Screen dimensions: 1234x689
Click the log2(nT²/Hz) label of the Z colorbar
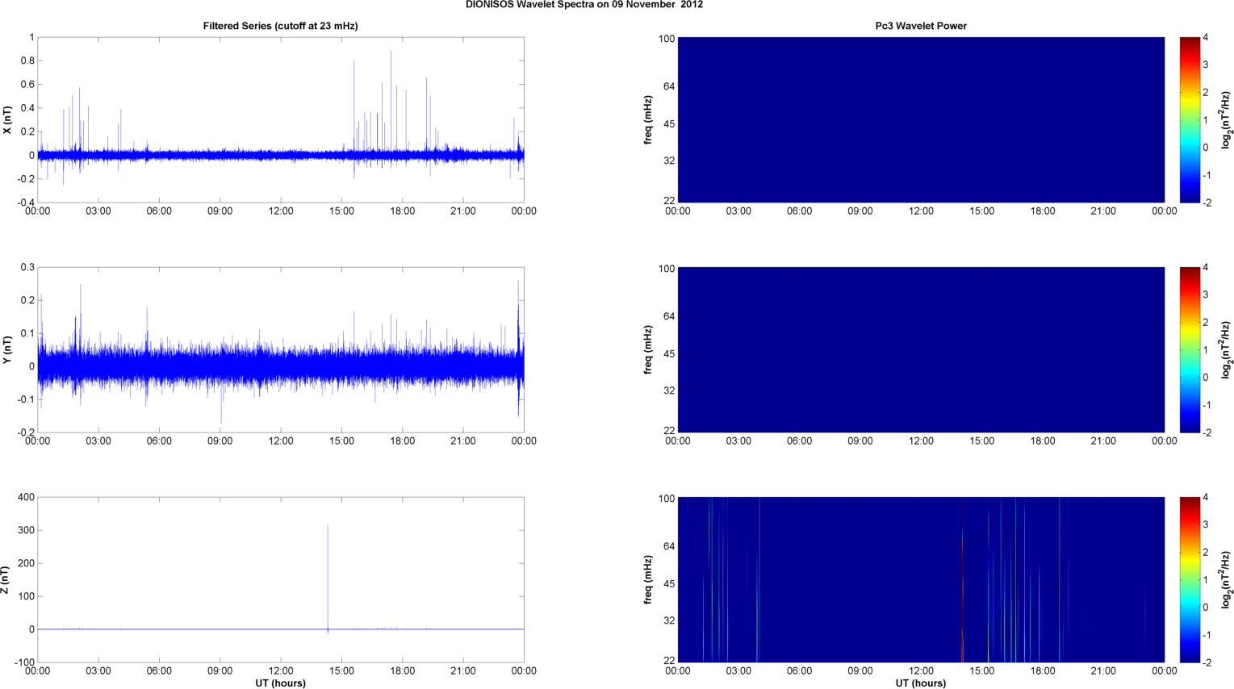click(x=1226, y=580)
